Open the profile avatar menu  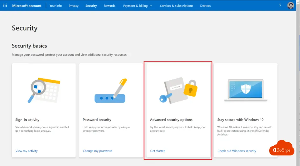[290, 5]
